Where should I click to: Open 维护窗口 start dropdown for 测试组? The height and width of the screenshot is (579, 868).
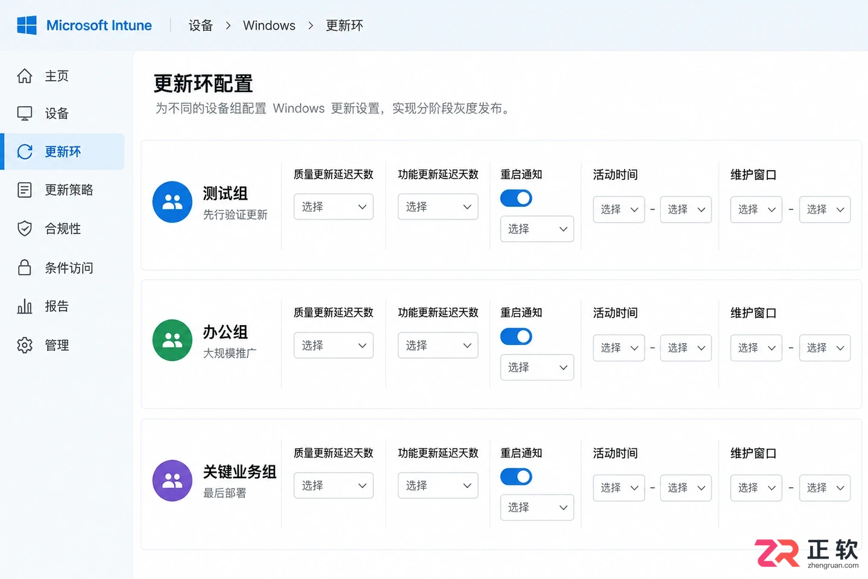(x=756, y=209)
